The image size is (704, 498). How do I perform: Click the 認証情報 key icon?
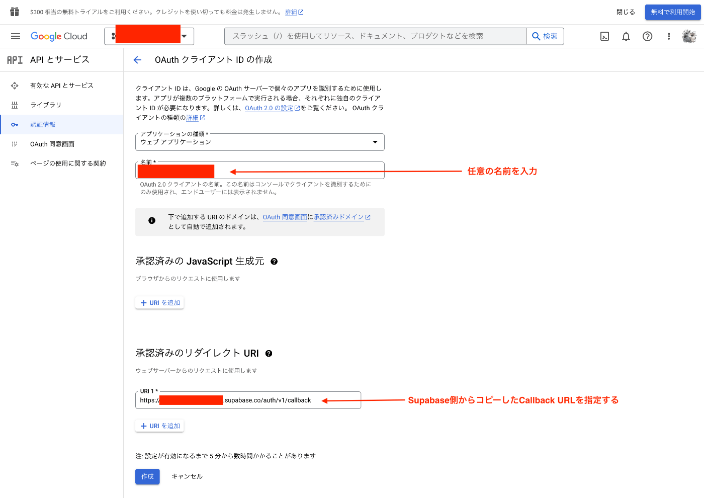[x=15, y=125]
